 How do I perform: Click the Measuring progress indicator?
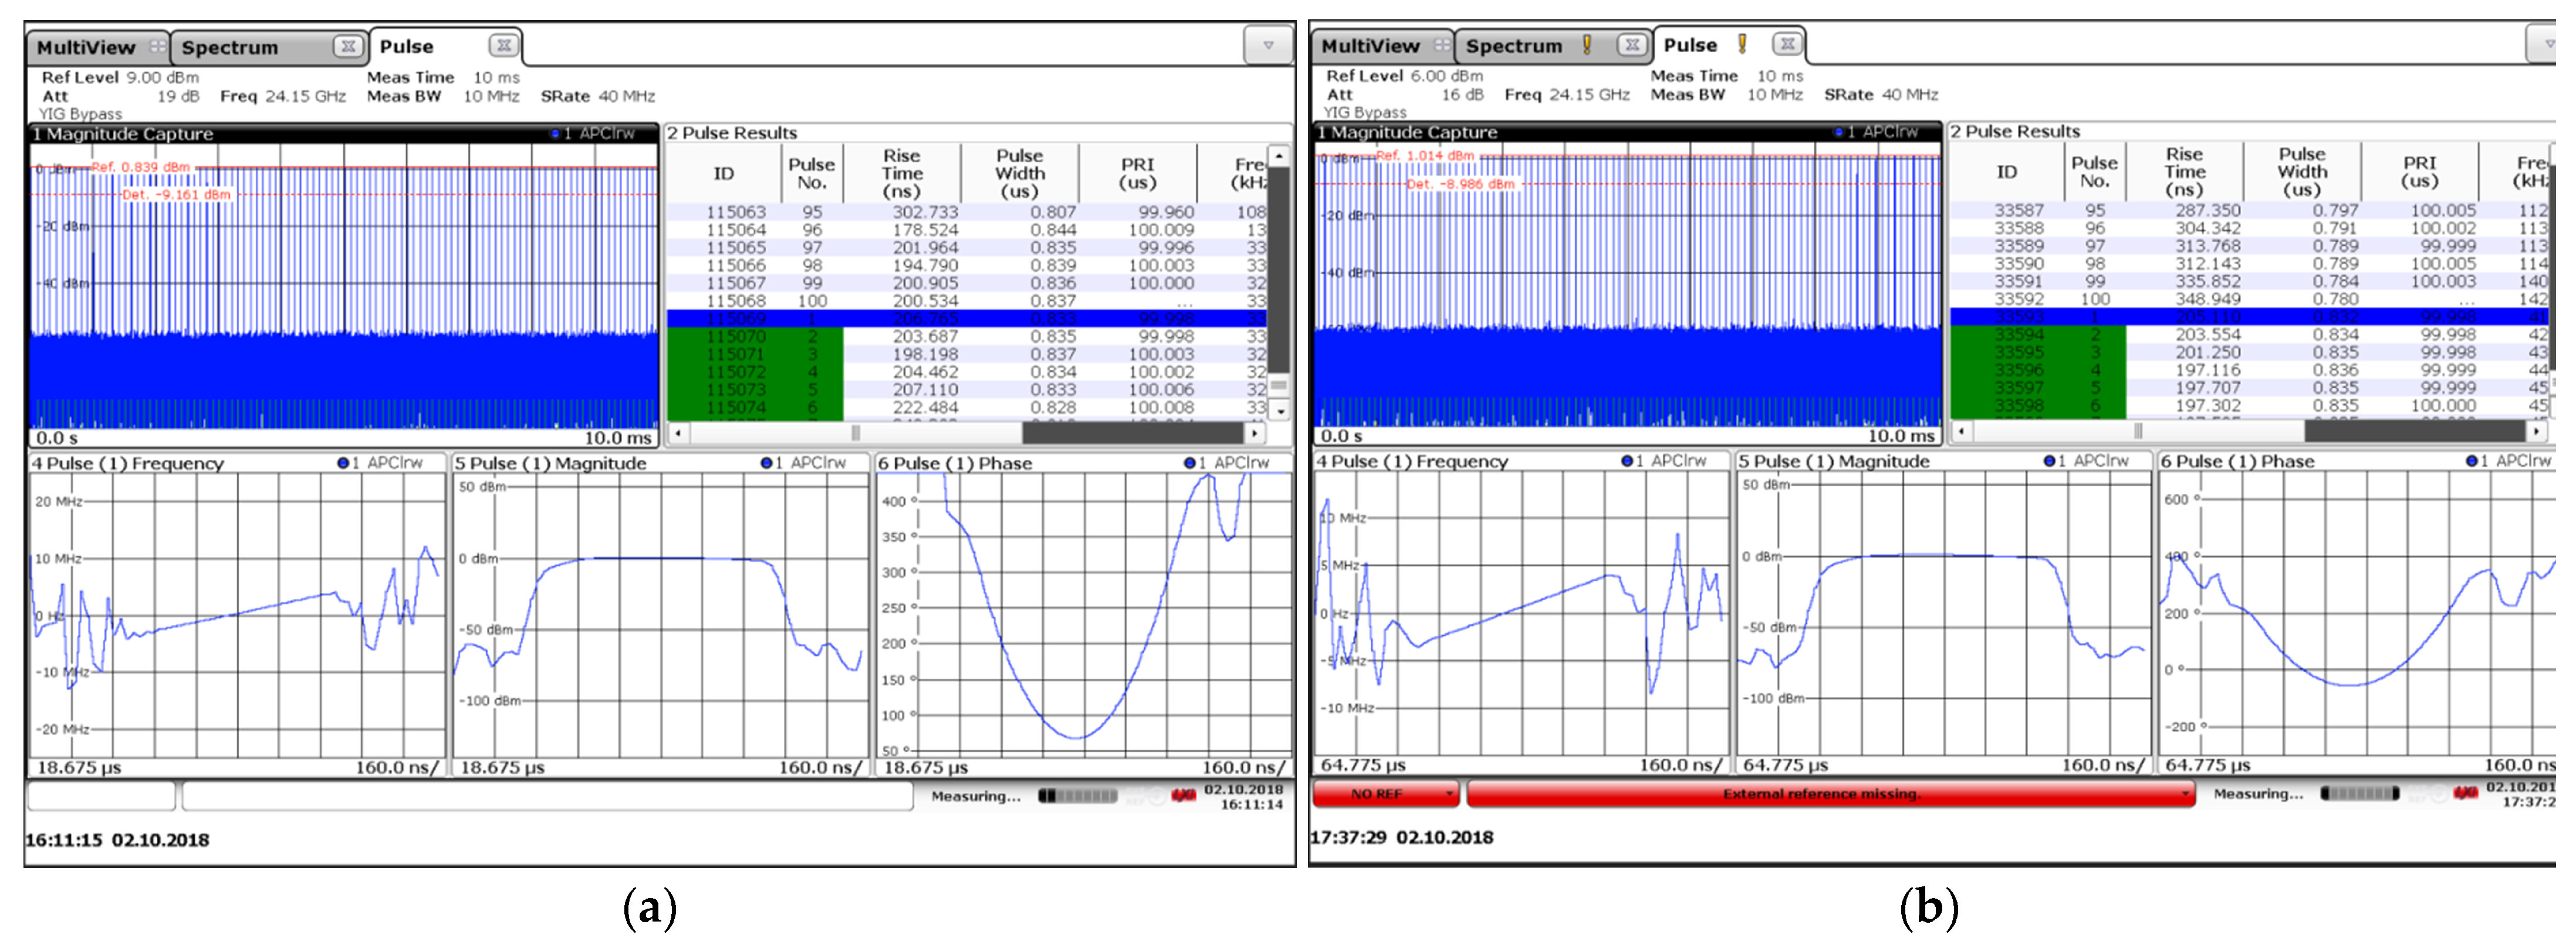click(1078, 797)
